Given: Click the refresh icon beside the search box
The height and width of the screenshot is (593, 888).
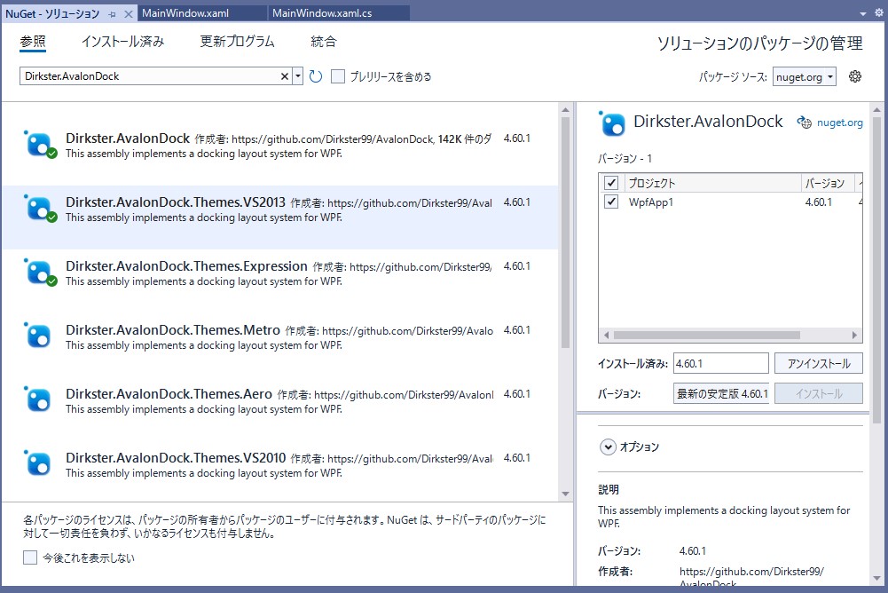Looking at the screenshot, I should (x=316, y=76).
